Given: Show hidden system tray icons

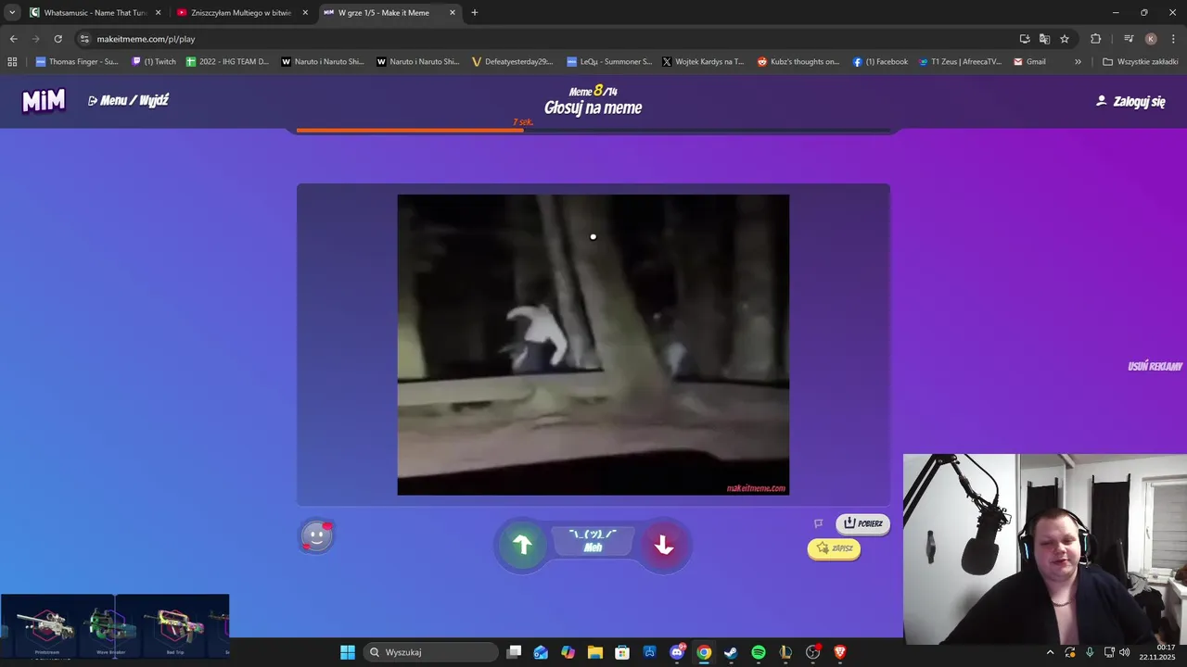Looking at the screenshot, I should [x=1050, y=652].
